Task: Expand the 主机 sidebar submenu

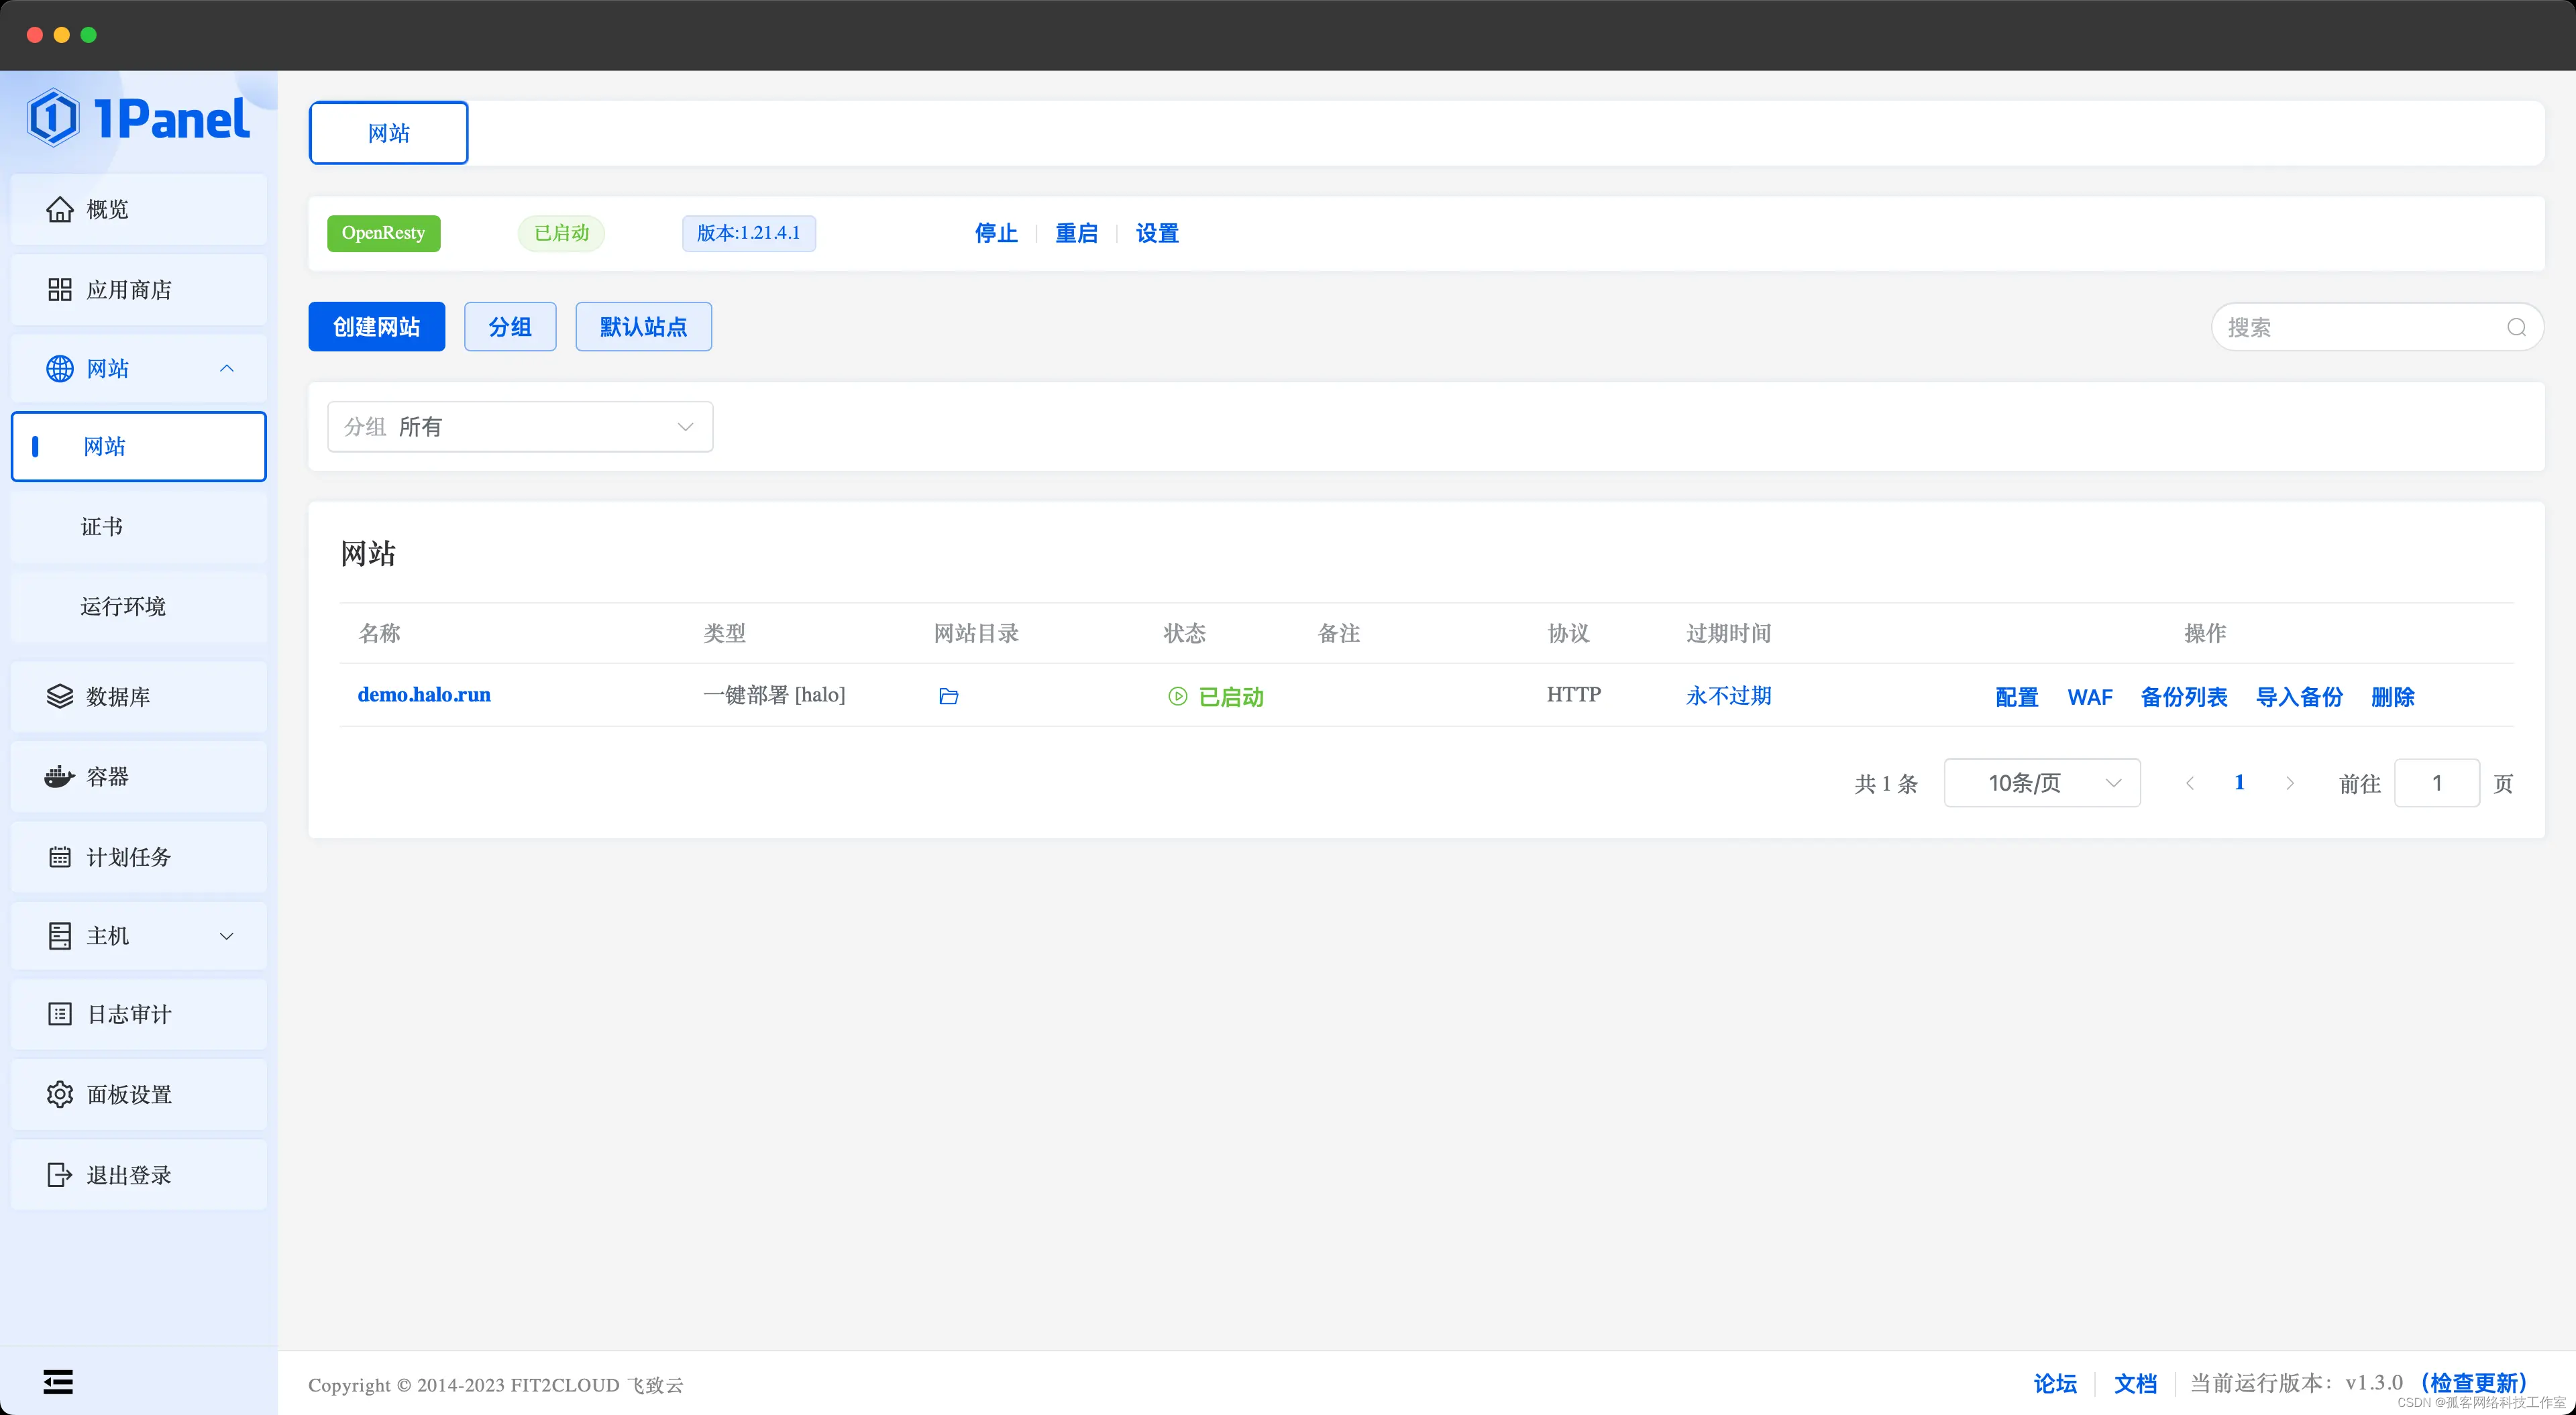Action: [x=227, y=936]
